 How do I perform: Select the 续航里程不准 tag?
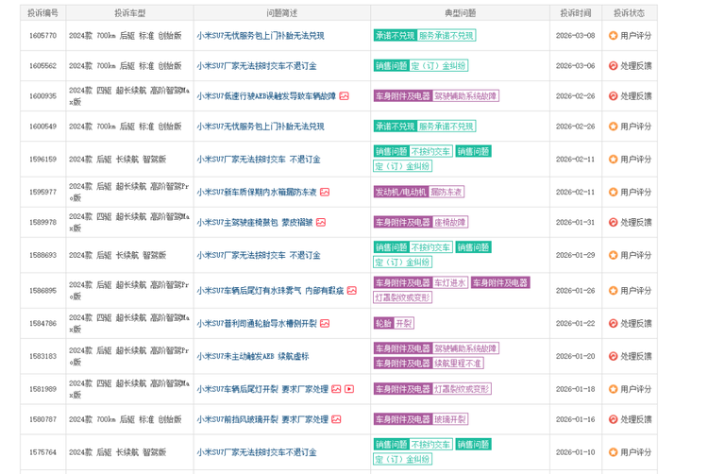click(x=457, y=364)
